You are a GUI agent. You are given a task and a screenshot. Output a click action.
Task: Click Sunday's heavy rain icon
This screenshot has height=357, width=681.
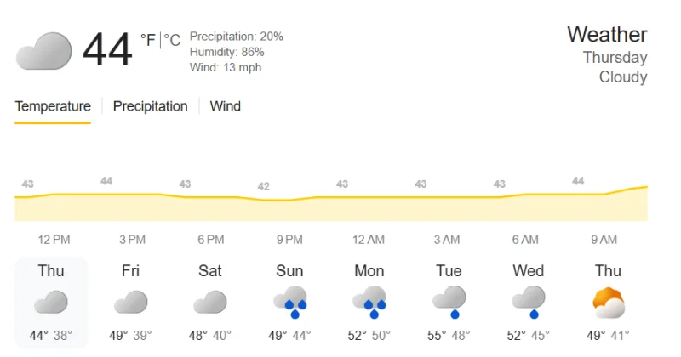pyautogui.click(x=290, y=302)
